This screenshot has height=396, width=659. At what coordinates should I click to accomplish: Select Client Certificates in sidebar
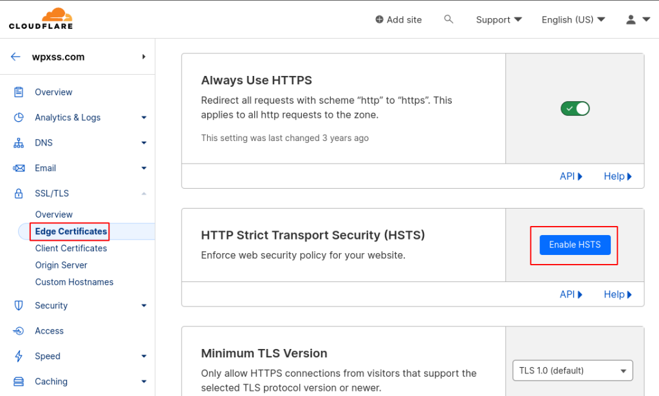pyautogui.click(x=71, y=248)
